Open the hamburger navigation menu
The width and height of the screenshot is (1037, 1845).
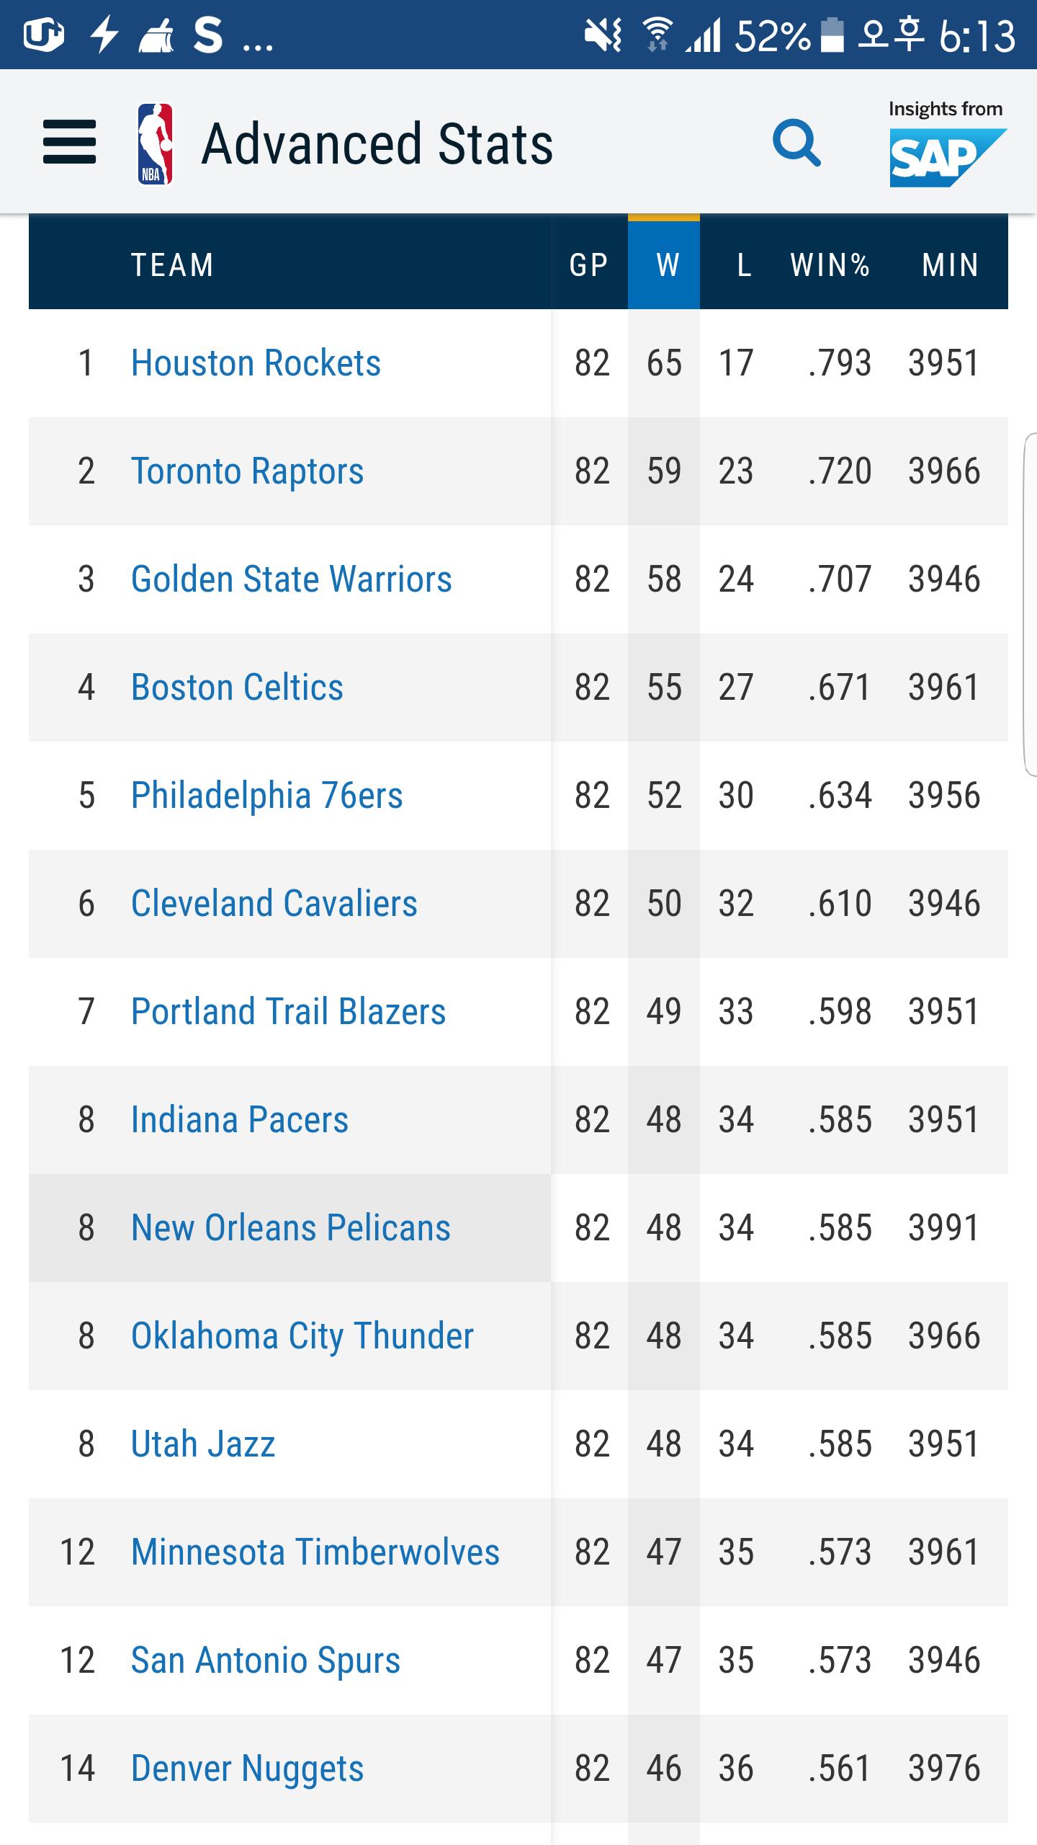69,142
